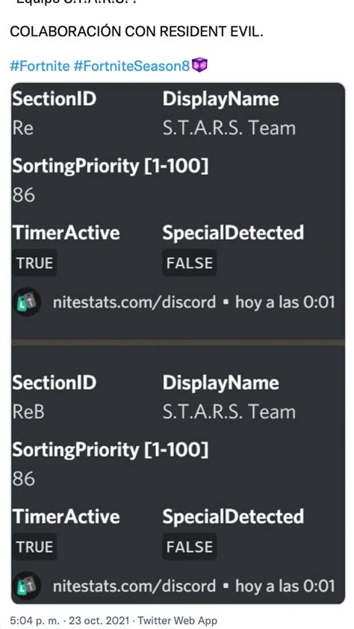
Task: Click the second SortingPriority [1-100] heading
Action: [111, 450]
